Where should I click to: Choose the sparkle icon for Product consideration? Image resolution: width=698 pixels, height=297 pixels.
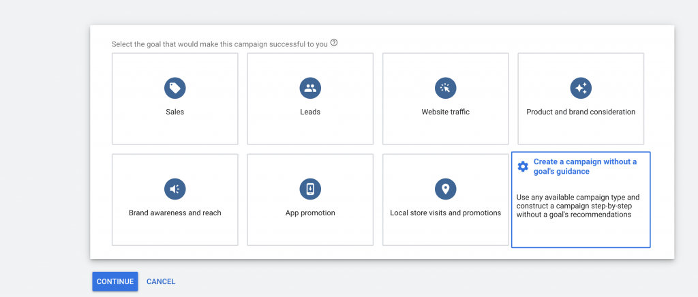tap(581, 88)
